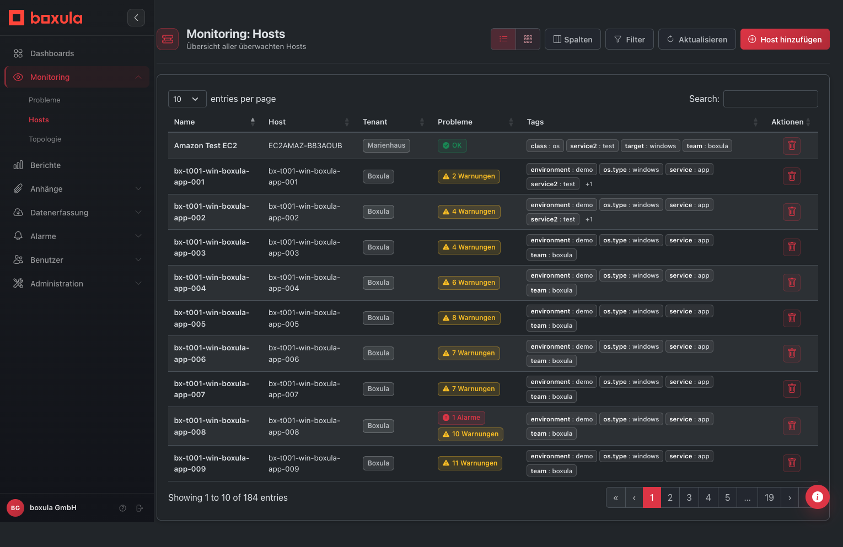Click the logout icon beside boxula GmbH

pos(139,508)
